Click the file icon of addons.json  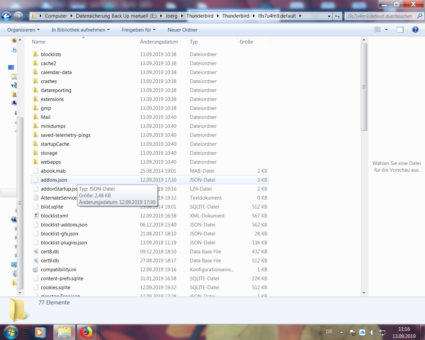36,180
